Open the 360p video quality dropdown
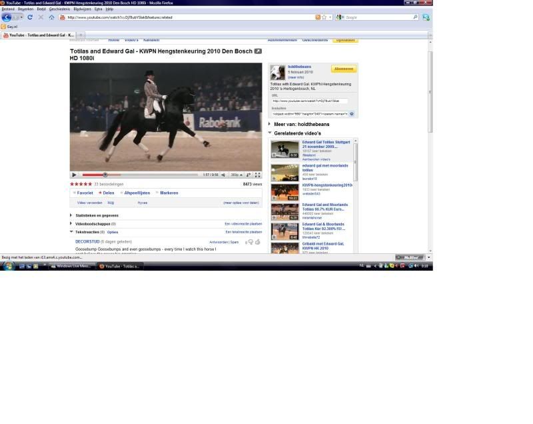The image size is (533, 424). (236, 175)
